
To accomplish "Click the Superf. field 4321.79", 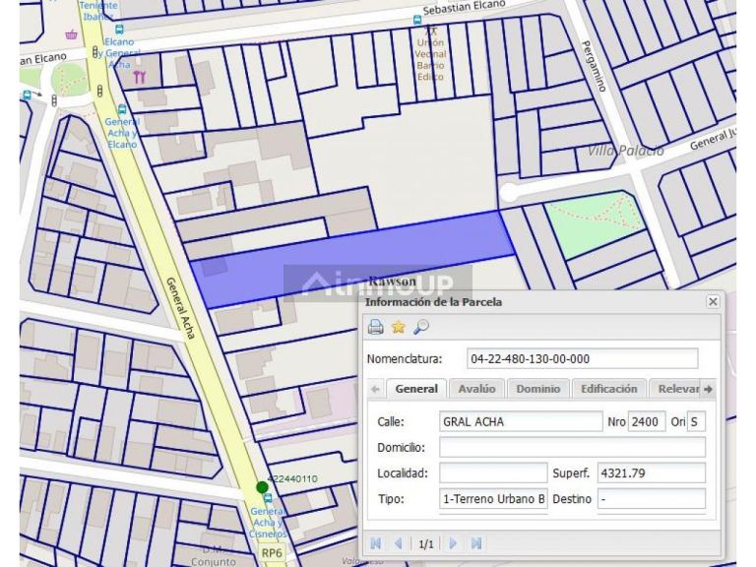I will (x=652, y=472).
